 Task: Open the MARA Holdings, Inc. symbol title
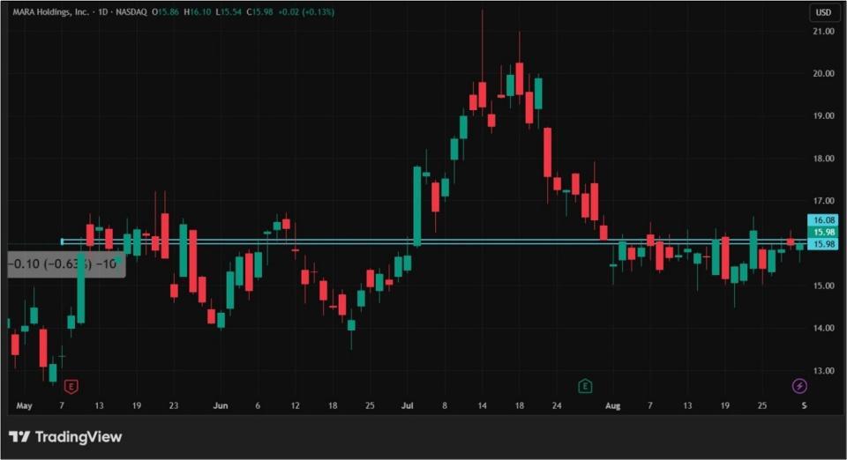pyautogui.click(x=51, y=12)
